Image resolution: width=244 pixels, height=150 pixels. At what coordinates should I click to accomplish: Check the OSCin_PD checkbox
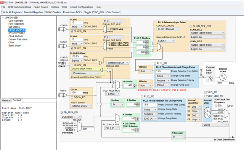click(72, 97)
